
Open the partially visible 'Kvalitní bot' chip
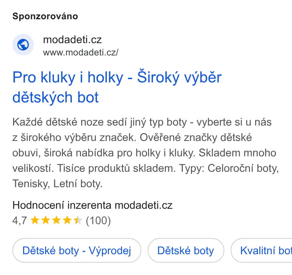coord(262,250)
